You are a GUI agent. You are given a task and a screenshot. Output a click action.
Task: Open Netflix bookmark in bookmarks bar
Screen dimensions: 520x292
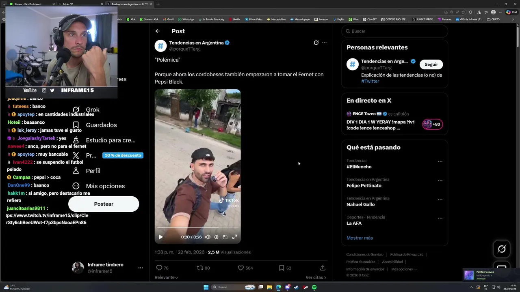click(x=234, y=19)
